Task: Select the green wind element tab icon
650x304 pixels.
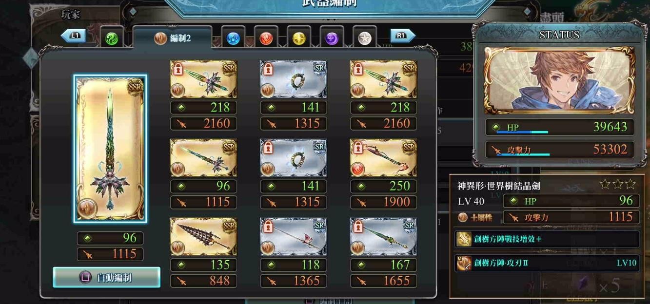Action: [112, 38]
